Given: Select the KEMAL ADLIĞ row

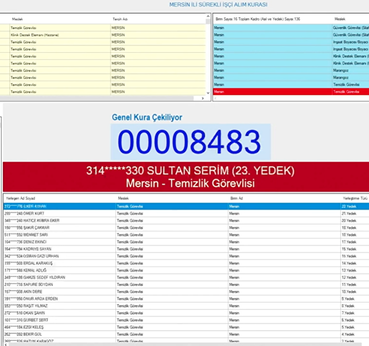Looking at the screenshot, I should point(186,270).
